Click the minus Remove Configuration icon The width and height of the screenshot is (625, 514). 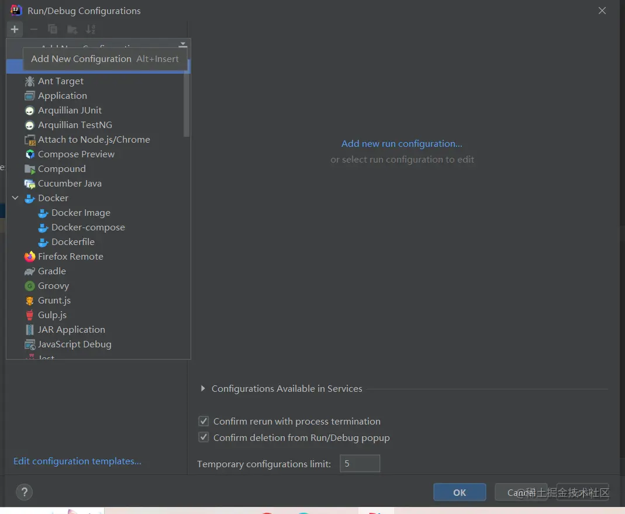tap(34, 29)
